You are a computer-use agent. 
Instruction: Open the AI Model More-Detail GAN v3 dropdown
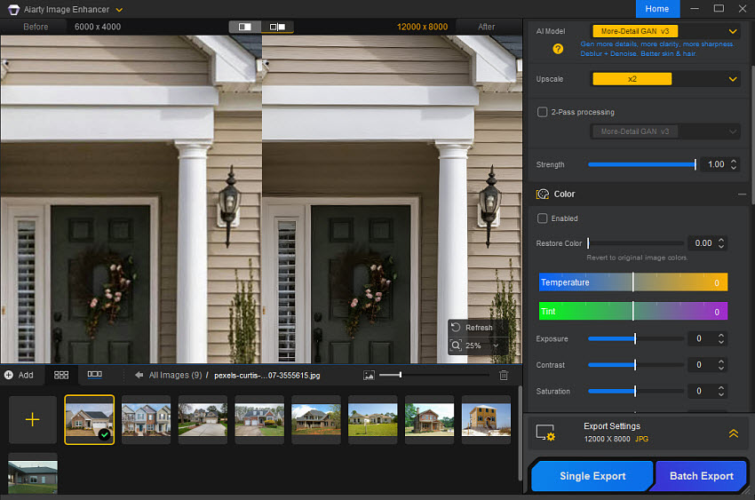click(665, 31)
